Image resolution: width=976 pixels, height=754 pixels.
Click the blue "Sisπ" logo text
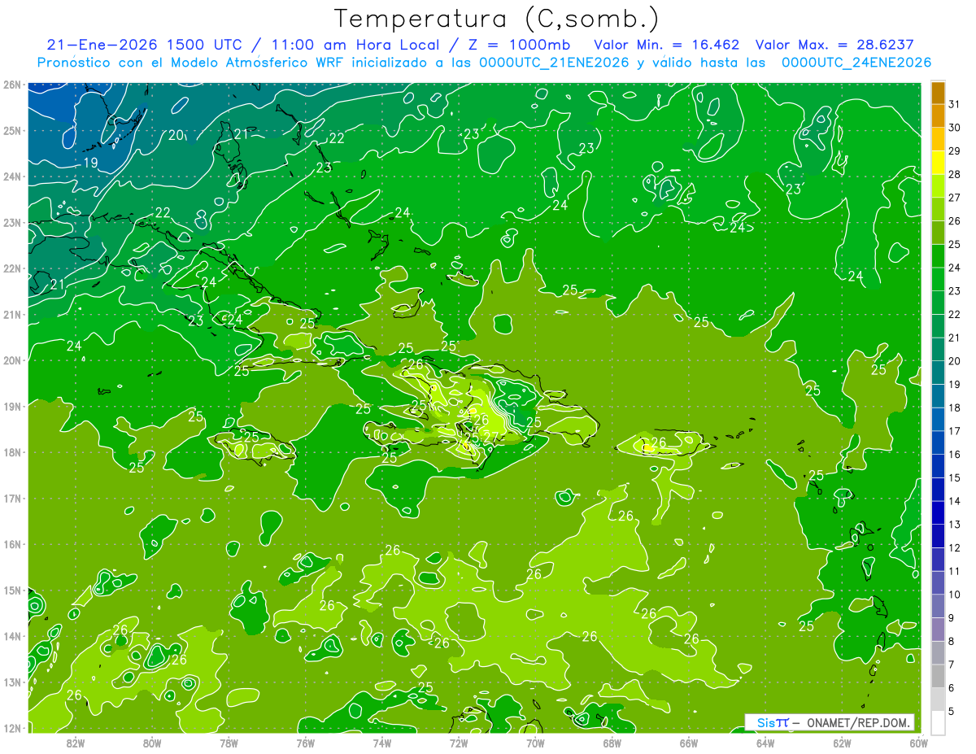coord(773,722)
